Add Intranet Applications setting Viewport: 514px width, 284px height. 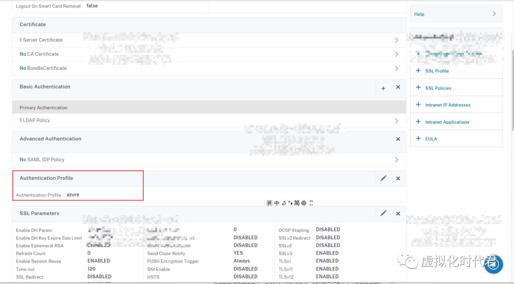click(x=447, y=122)
